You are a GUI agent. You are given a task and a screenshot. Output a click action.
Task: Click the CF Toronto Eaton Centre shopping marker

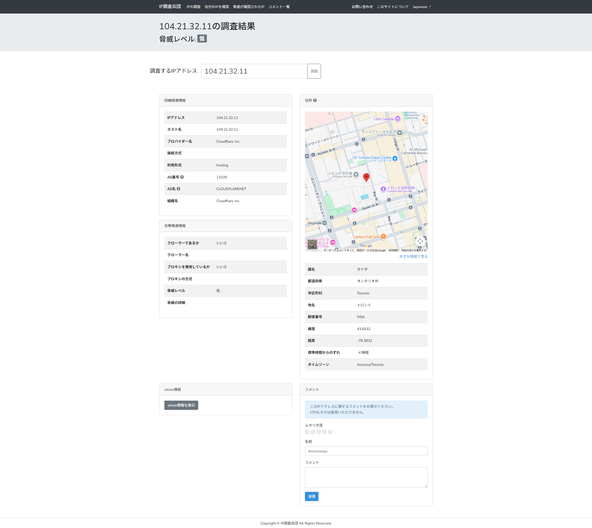point(395,158)
